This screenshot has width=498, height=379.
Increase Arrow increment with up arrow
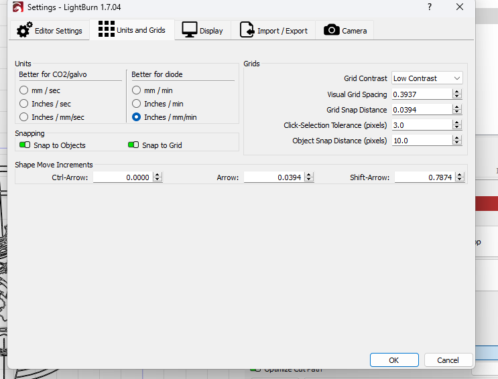(x=309, y=175)
